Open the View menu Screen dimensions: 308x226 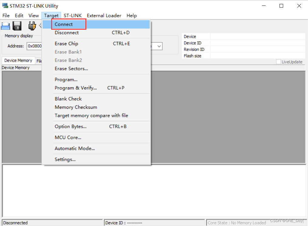tap(34, 15)
